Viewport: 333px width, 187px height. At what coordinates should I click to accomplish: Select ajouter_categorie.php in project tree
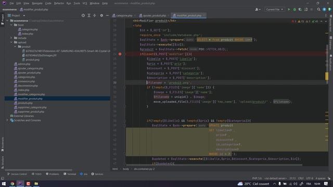pyautogui.click(x=30, y=68)
